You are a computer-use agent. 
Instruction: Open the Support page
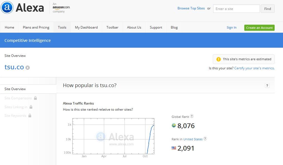click(x=156, y=27)
